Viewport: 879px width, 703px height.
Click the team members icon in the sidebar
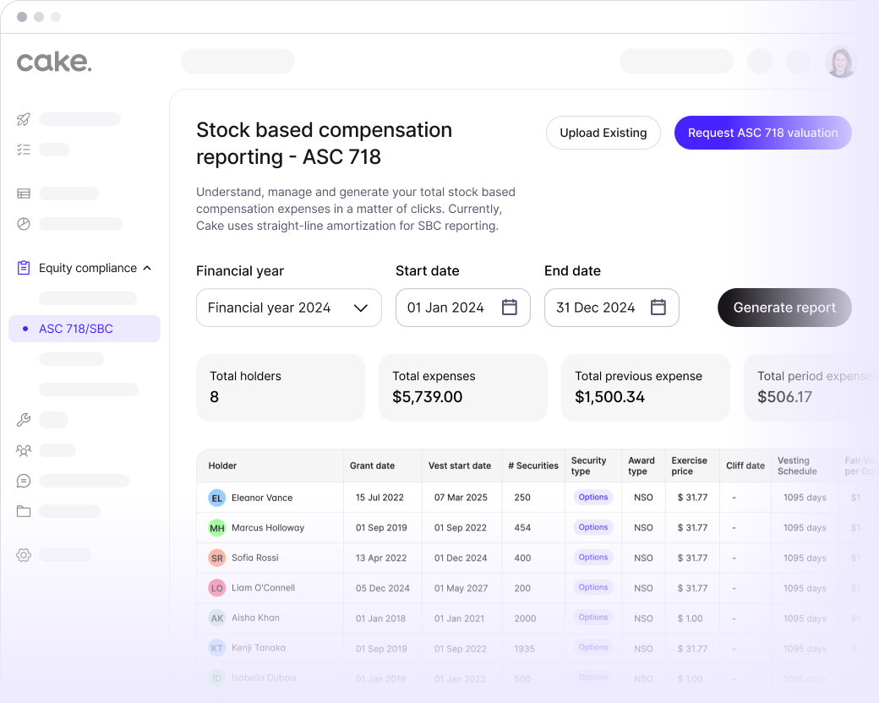pyautogui.click(x=23, y=450)
